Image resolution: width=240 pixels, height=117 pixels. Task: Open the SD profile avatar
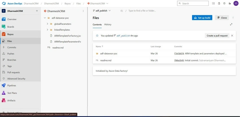pos(236,3)
